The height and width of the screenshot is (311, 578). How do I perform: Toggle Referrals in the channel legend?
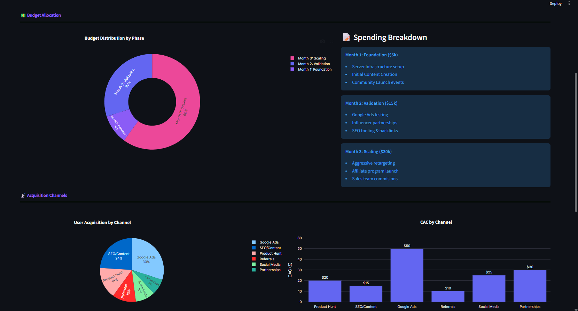[267, 259]
